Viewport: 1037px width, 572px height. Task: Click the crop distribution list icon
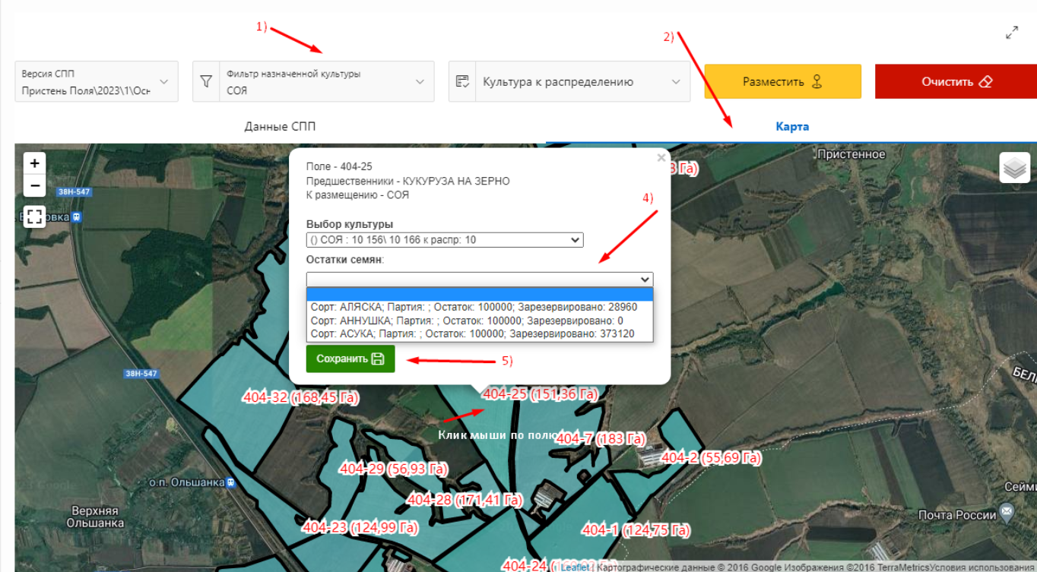[461, 81]
